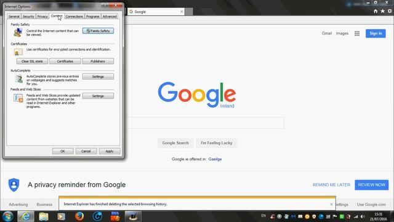
Task: Switch to the Privacy tab
Action: tap(42, 17)
